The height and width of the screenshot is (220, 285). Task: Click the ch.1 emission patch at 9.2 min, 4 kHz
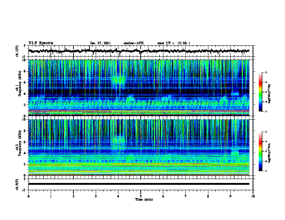[x=235, y=94]
